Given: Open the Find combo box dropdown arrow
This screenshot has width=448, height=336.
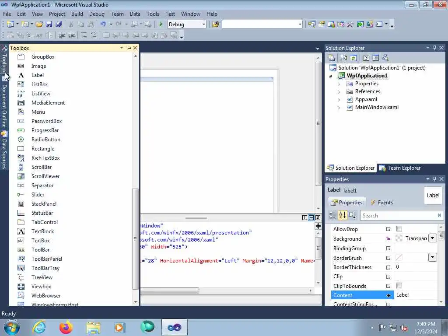Looking at the screenshot, I should click(300, 24).
